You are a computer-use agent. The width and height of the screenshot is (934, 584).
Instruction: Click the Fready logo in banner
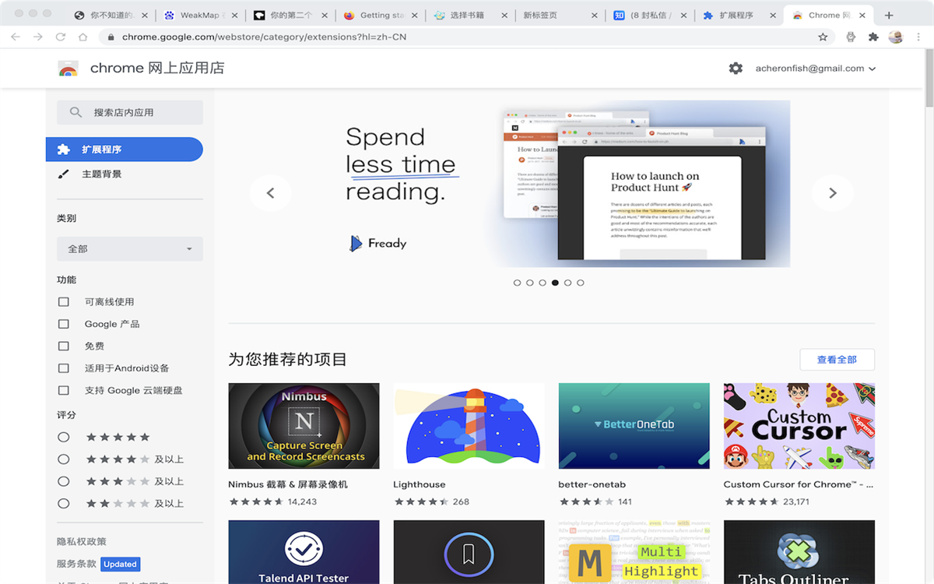point(378,243)
